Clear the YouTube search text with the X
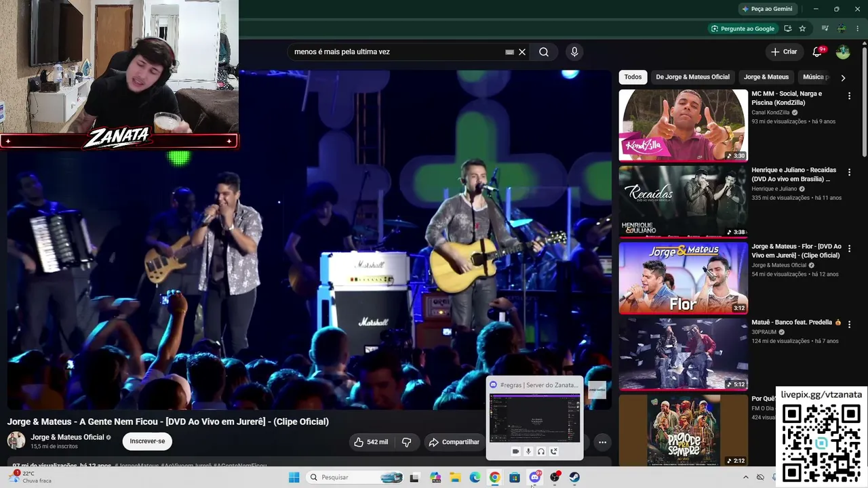The image size is (868, 488). pos(522,52)
